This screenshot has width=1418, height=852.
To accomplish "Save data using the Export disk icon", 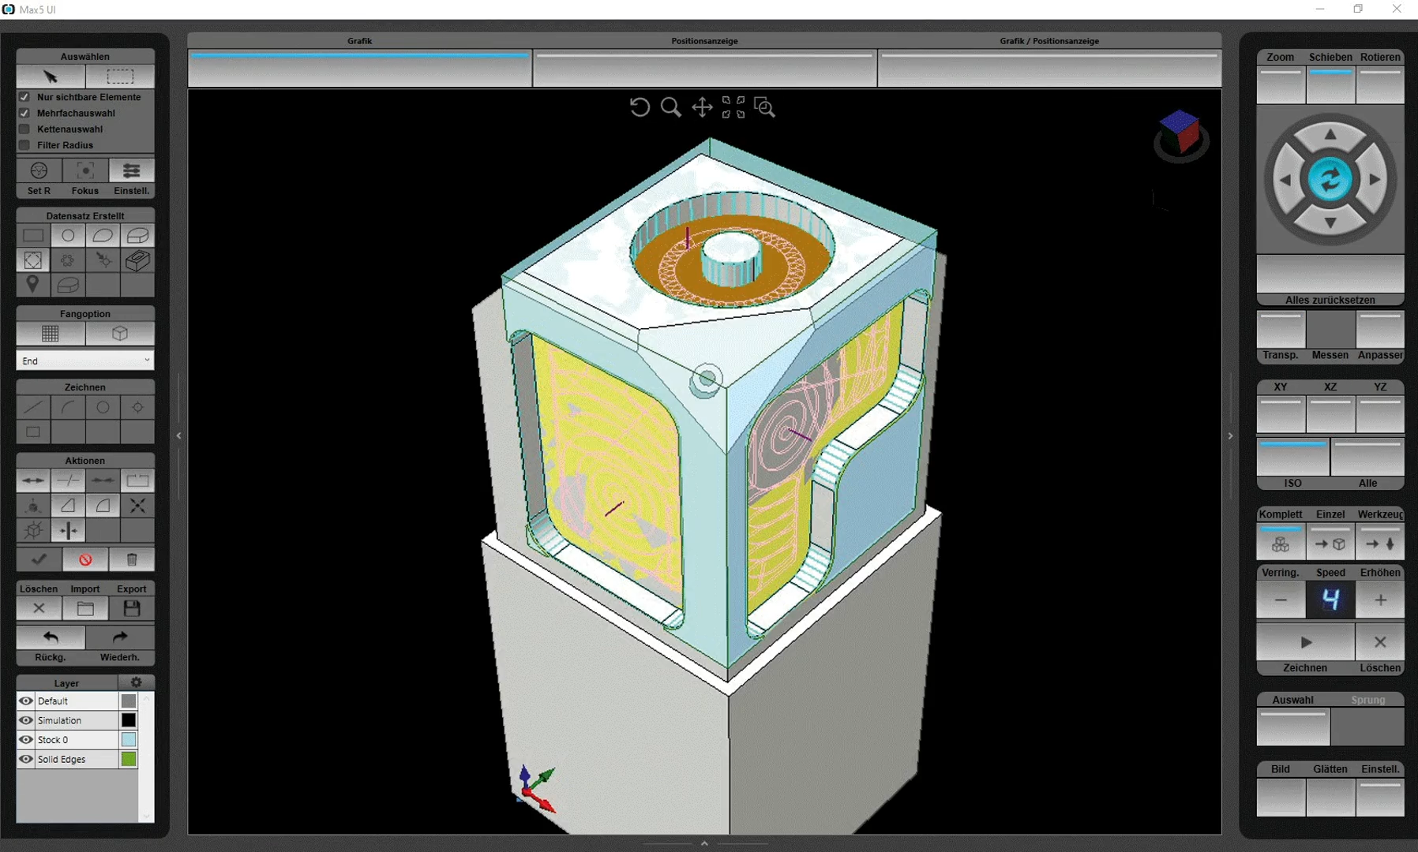I will coord(131,608).
